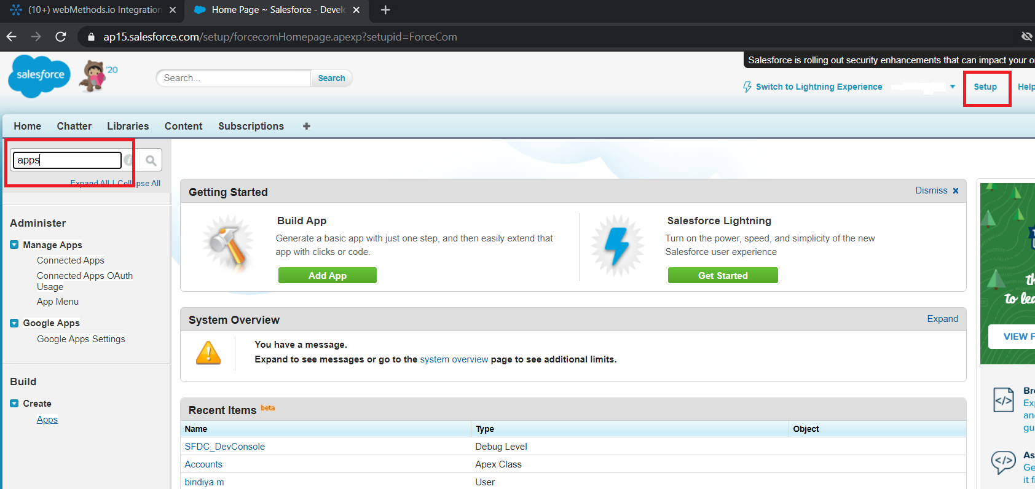1035x489 pixels.
Task: Open a new browser tab
Action: 385,10
